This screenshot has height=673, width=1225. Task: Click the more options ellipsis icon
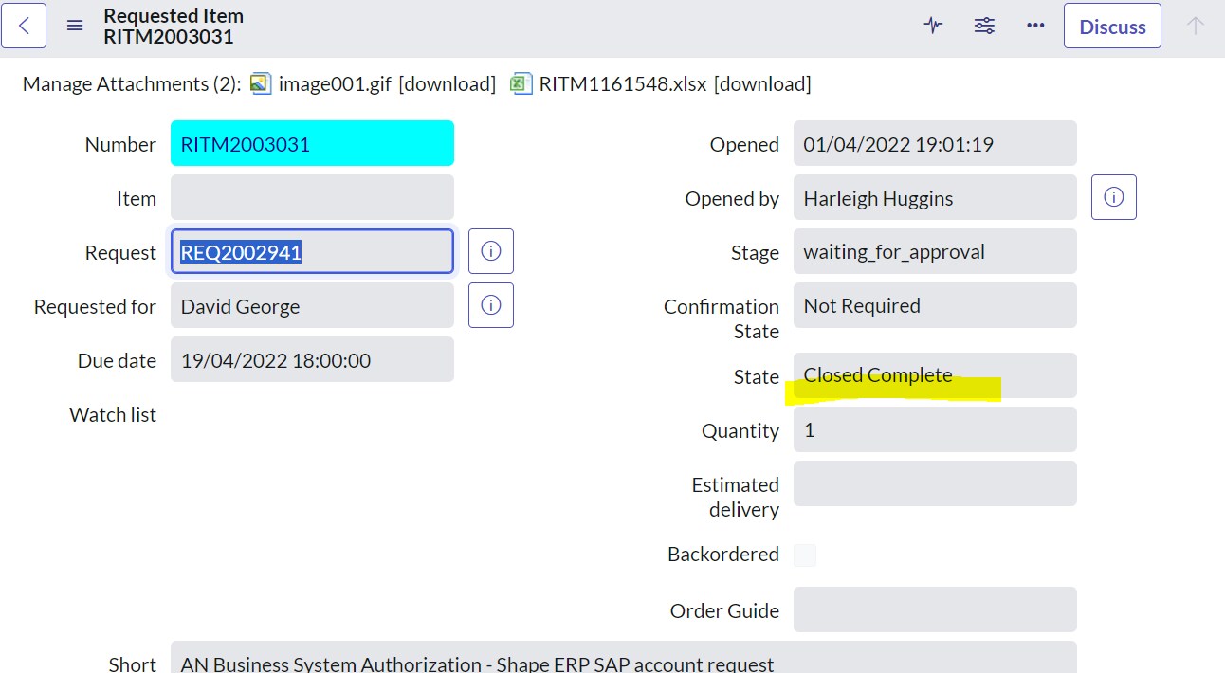1035,27
